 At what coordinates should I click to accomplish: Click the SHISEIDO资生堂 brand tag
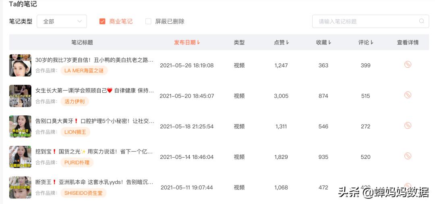tap(83, 193)
